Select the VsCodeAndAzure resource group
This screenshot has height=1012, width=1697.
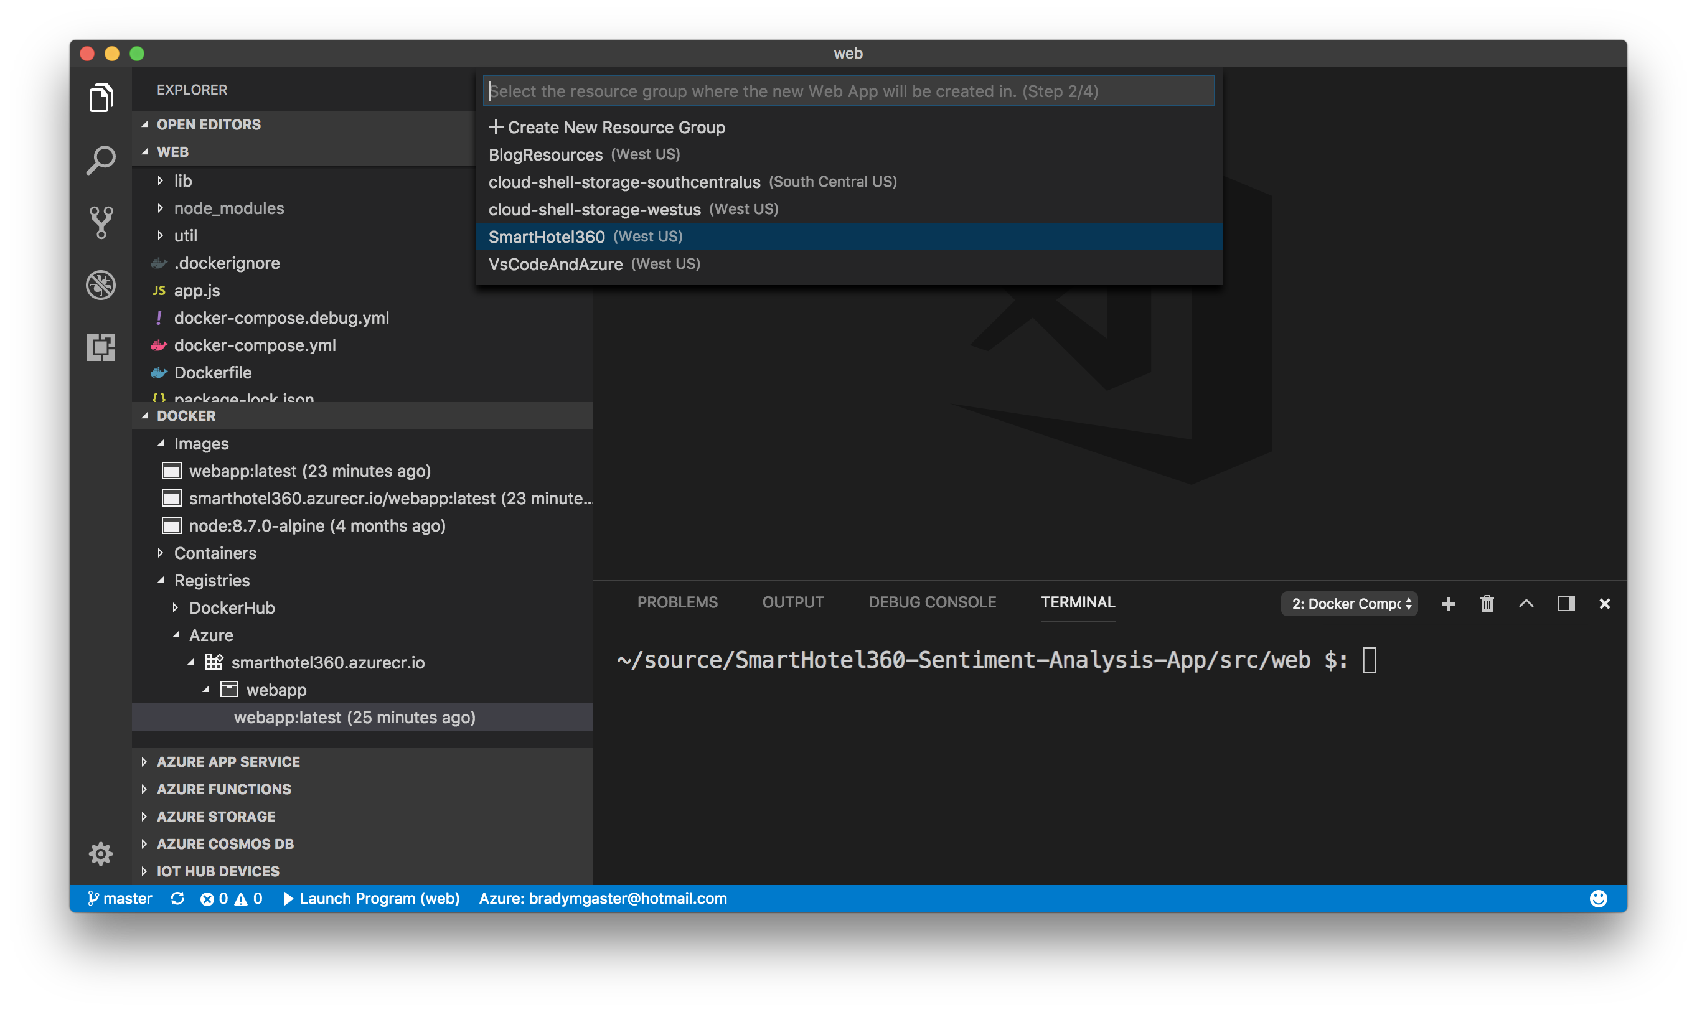tap(555, 264)
